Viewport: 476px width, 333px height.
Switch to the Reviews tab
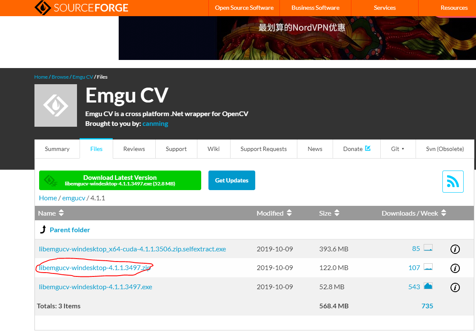coord(134,148)
